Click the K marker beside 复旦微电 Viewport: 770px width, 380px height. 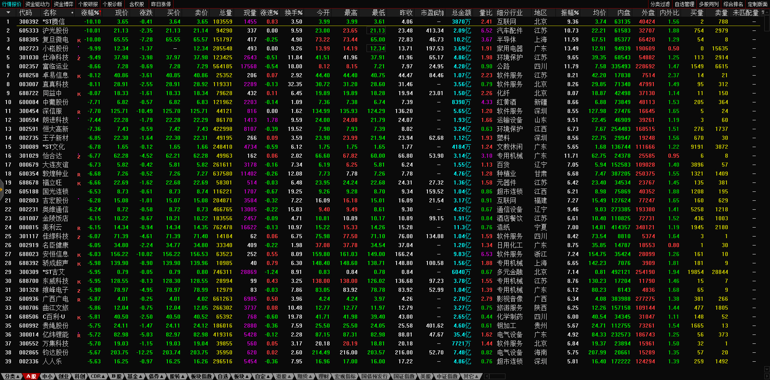click(79, 40)
